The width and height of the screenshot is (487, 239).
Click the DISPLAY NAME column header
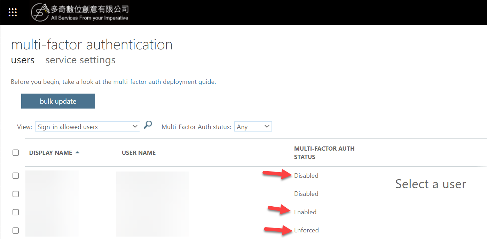click(51, 153)
